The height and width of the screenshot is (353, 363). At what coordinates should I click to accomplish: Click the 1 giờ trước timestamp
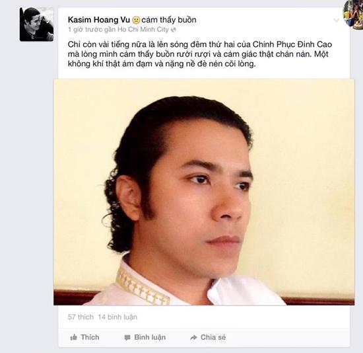tap(85, 30)
